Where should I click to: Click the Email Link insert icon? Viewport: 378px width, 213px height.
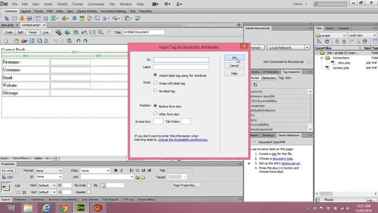click(x=14, y=18)
